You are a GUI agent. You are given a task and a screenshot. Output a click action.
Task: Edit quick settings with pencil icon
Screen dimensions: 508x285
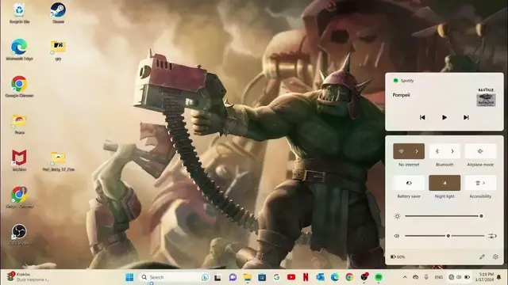tap(482, 256)
